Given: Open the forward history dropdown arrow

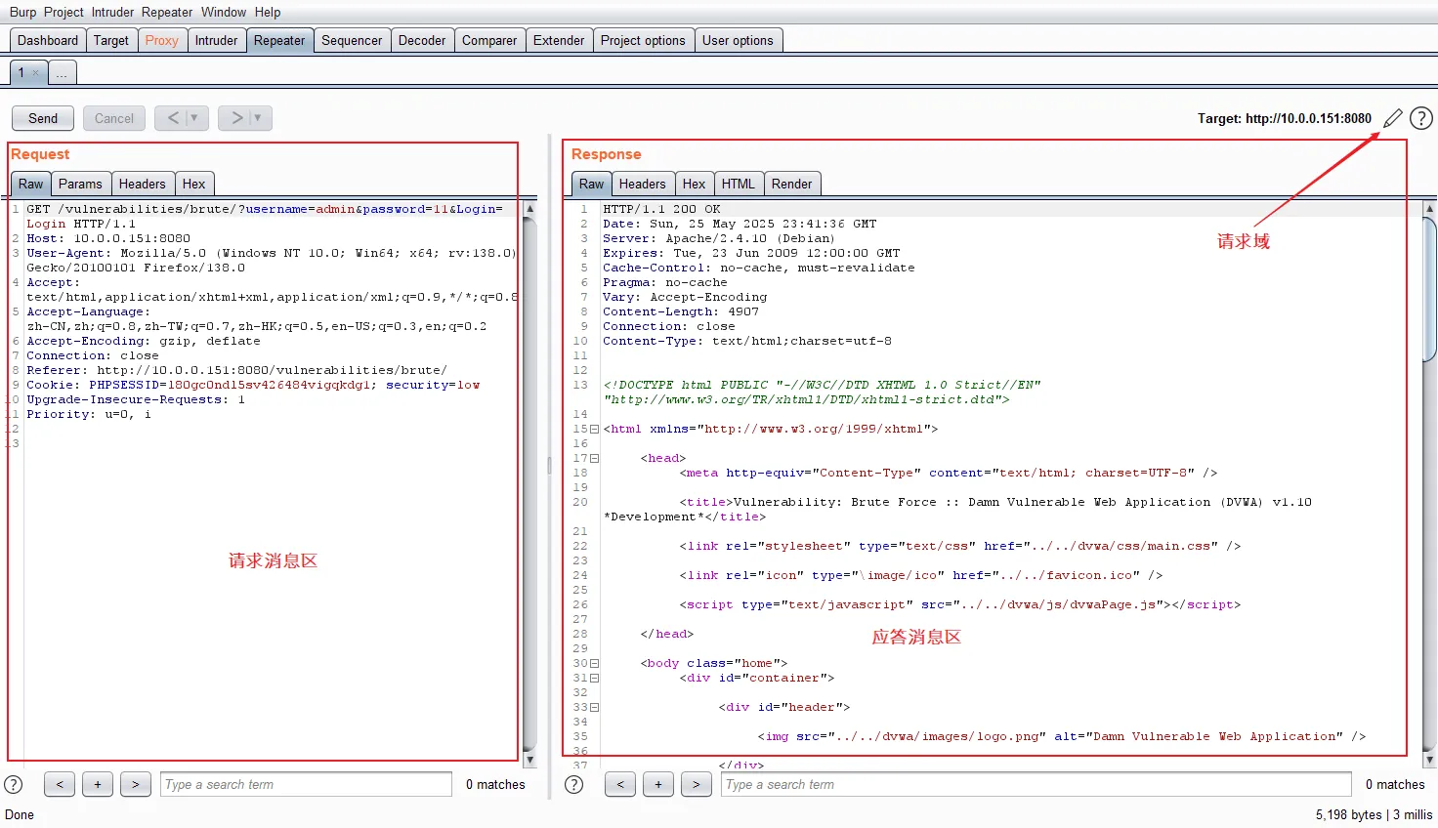Looking at the screenshot, I should 258,118.
